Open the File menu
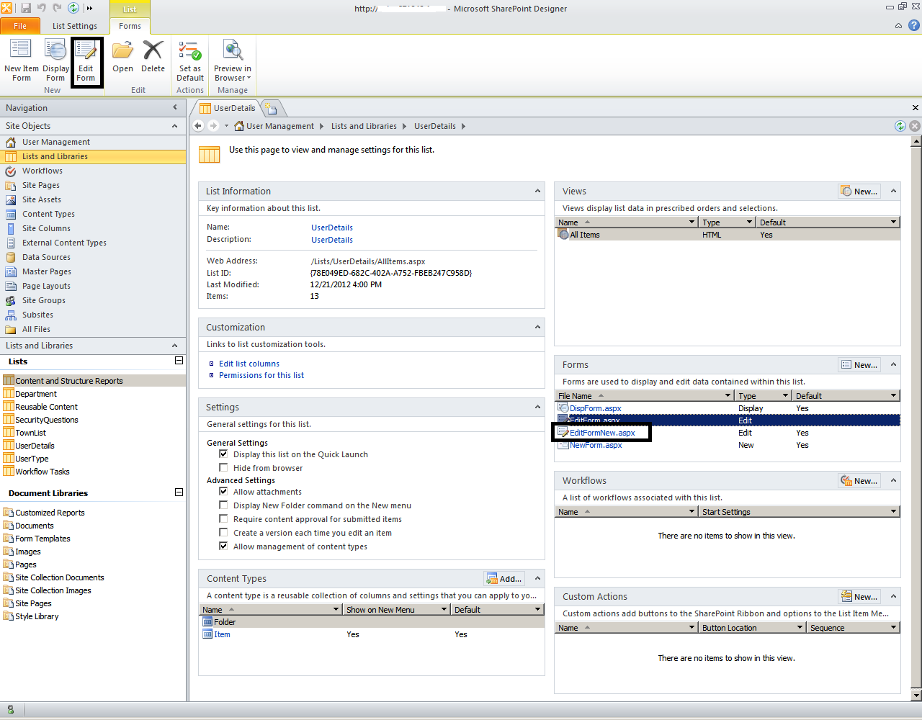 [x=20, y=25]
